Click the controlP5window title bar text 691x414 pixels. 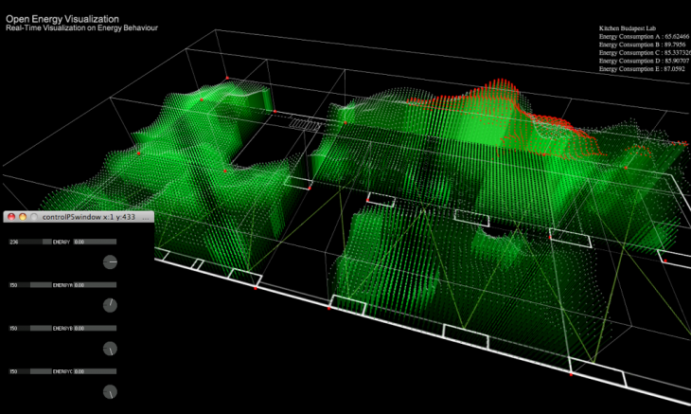point(90,217)
